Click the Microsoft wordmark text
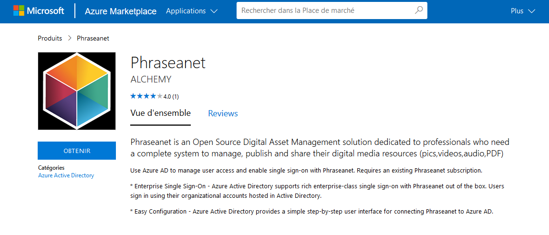The width and height of the screenshot is (549, 235). tap(45, 11)
